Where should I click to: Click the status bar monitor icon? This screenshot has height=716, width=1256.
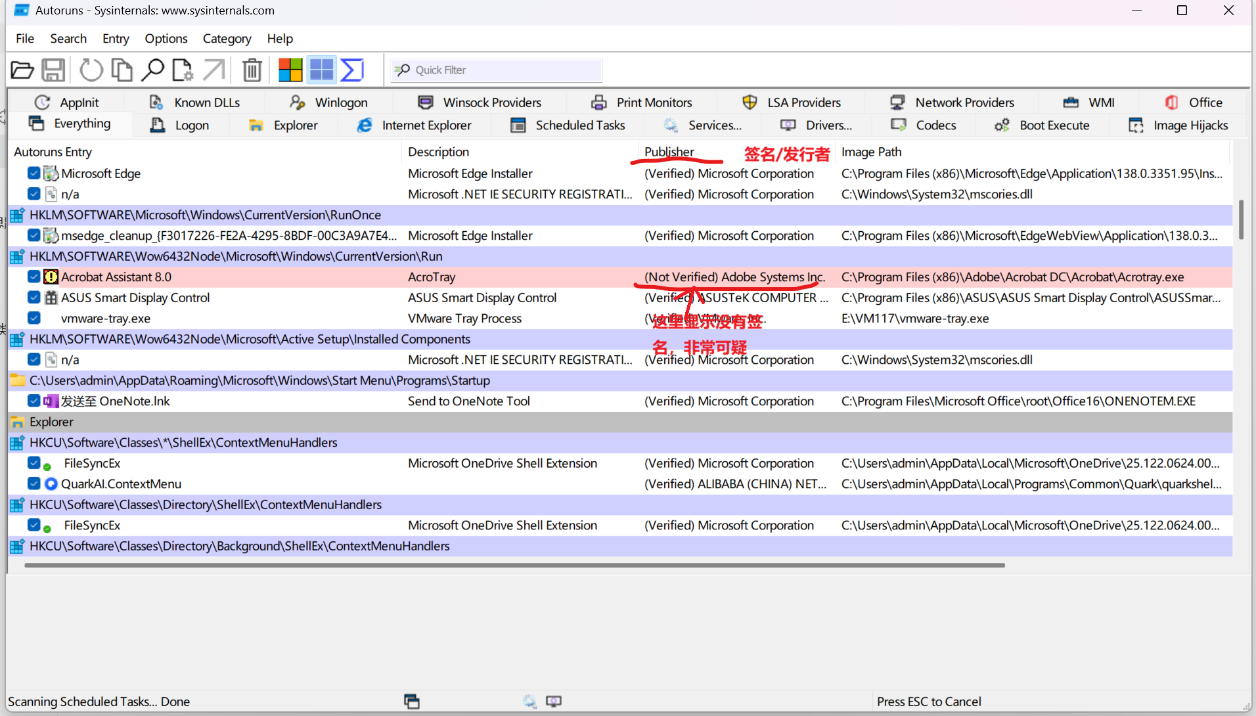click(x=554, y=702)
